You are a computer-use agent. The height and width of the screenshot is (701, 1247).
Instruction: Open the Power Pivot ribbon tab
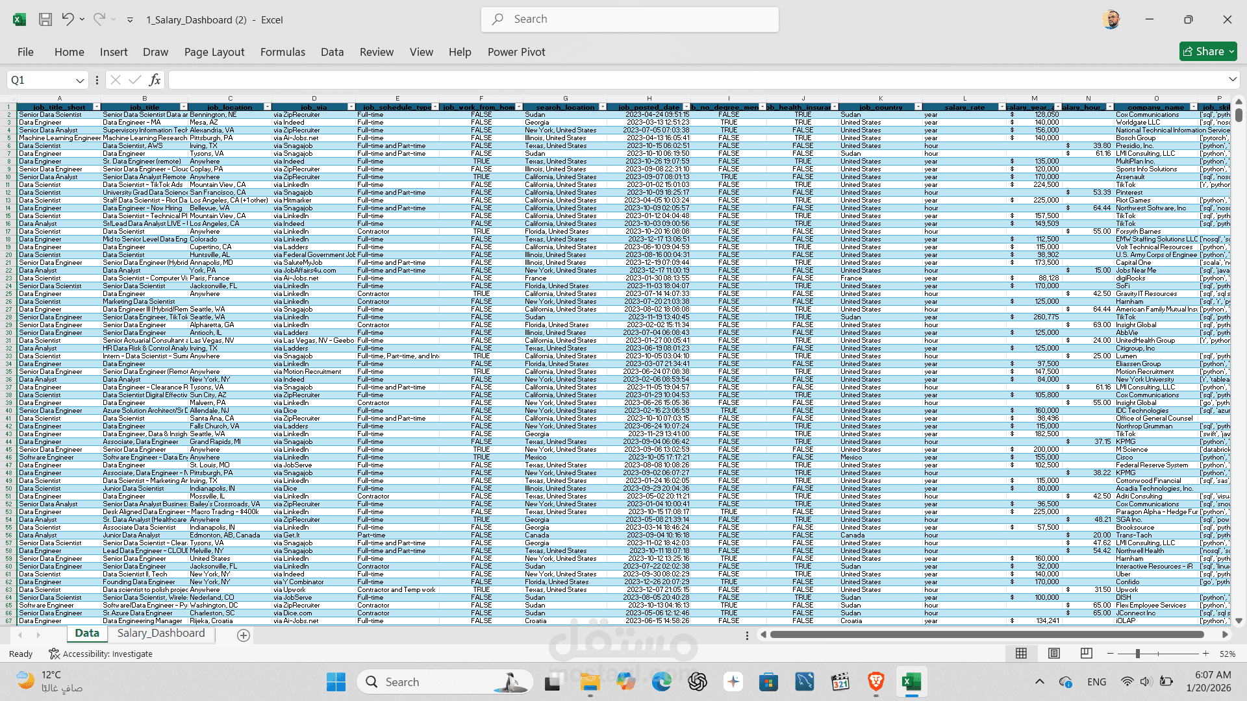[x=516, y=52]
